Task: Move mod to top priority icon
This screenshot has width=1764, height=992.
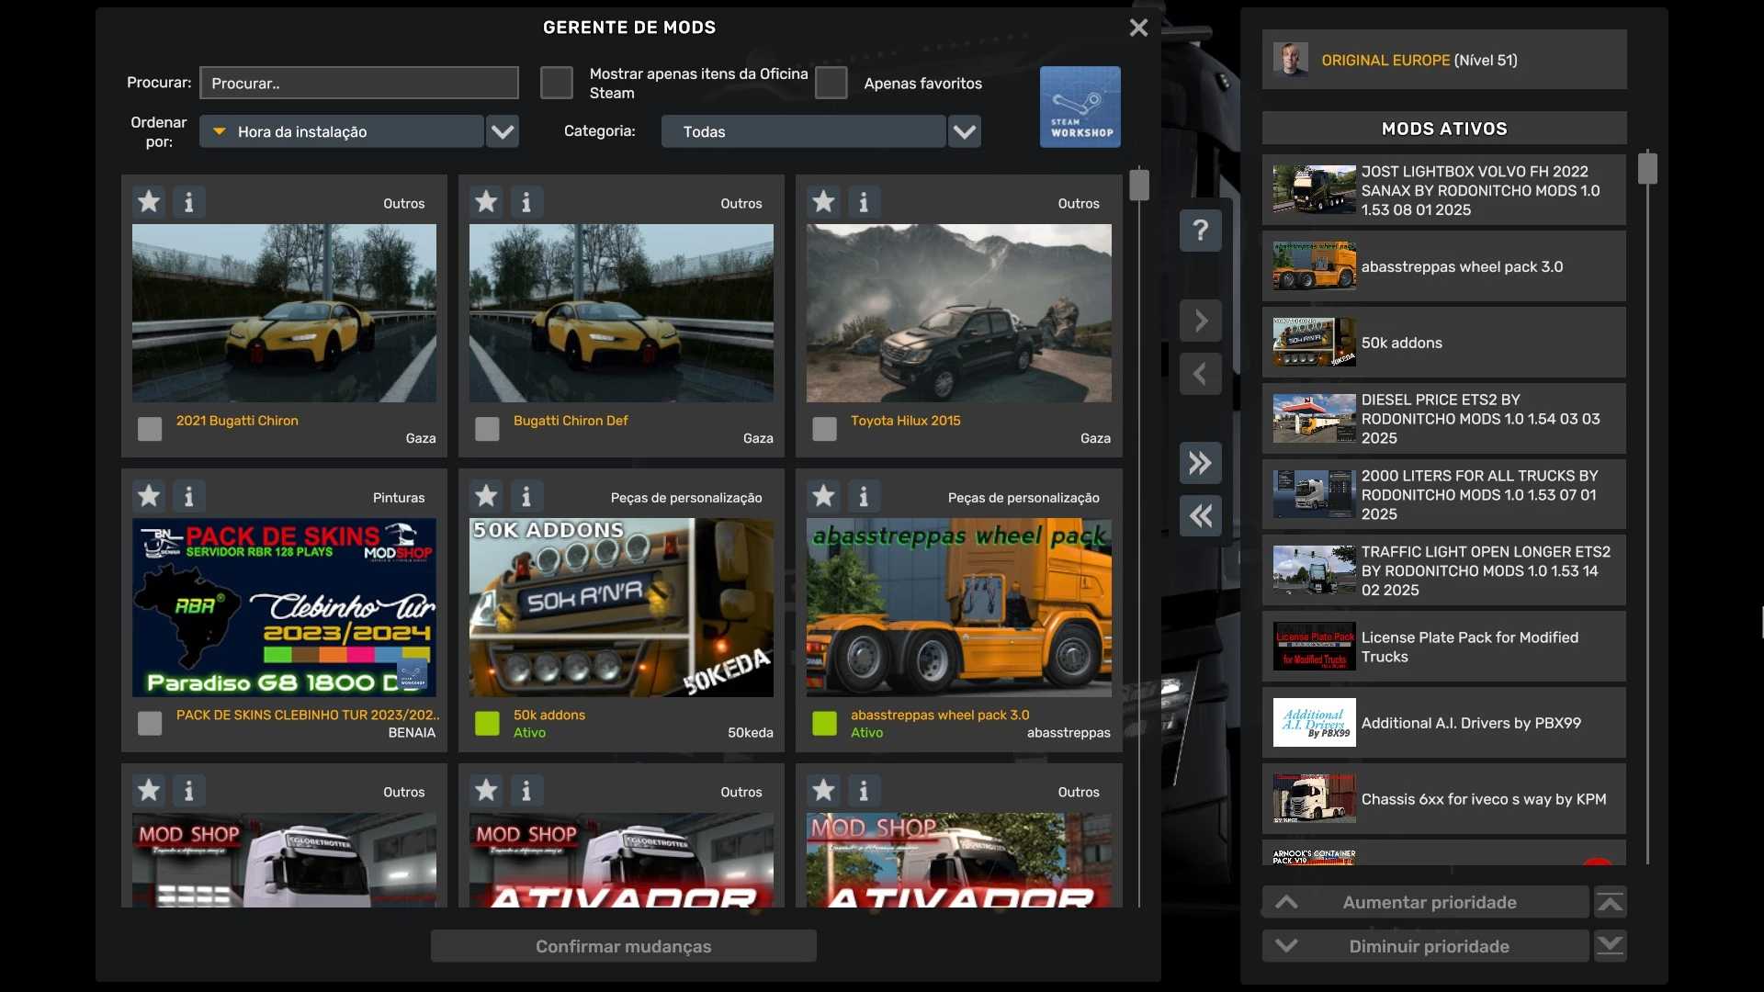Action: click(x=1610, y=903)
